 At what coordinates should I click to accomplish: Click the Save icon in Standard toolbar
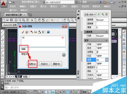coord(11,20)
